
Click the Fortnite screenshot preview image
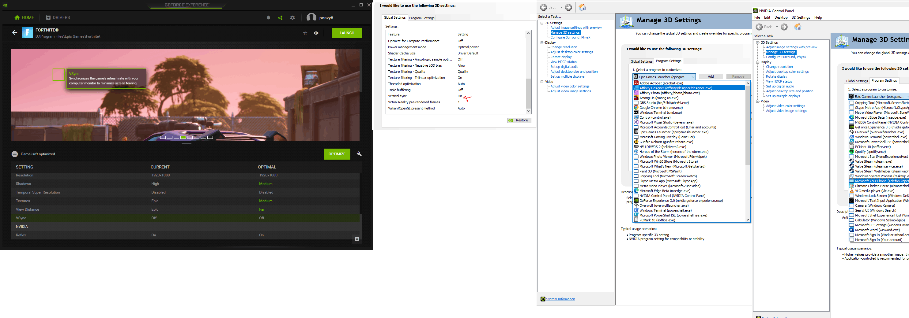185,95
